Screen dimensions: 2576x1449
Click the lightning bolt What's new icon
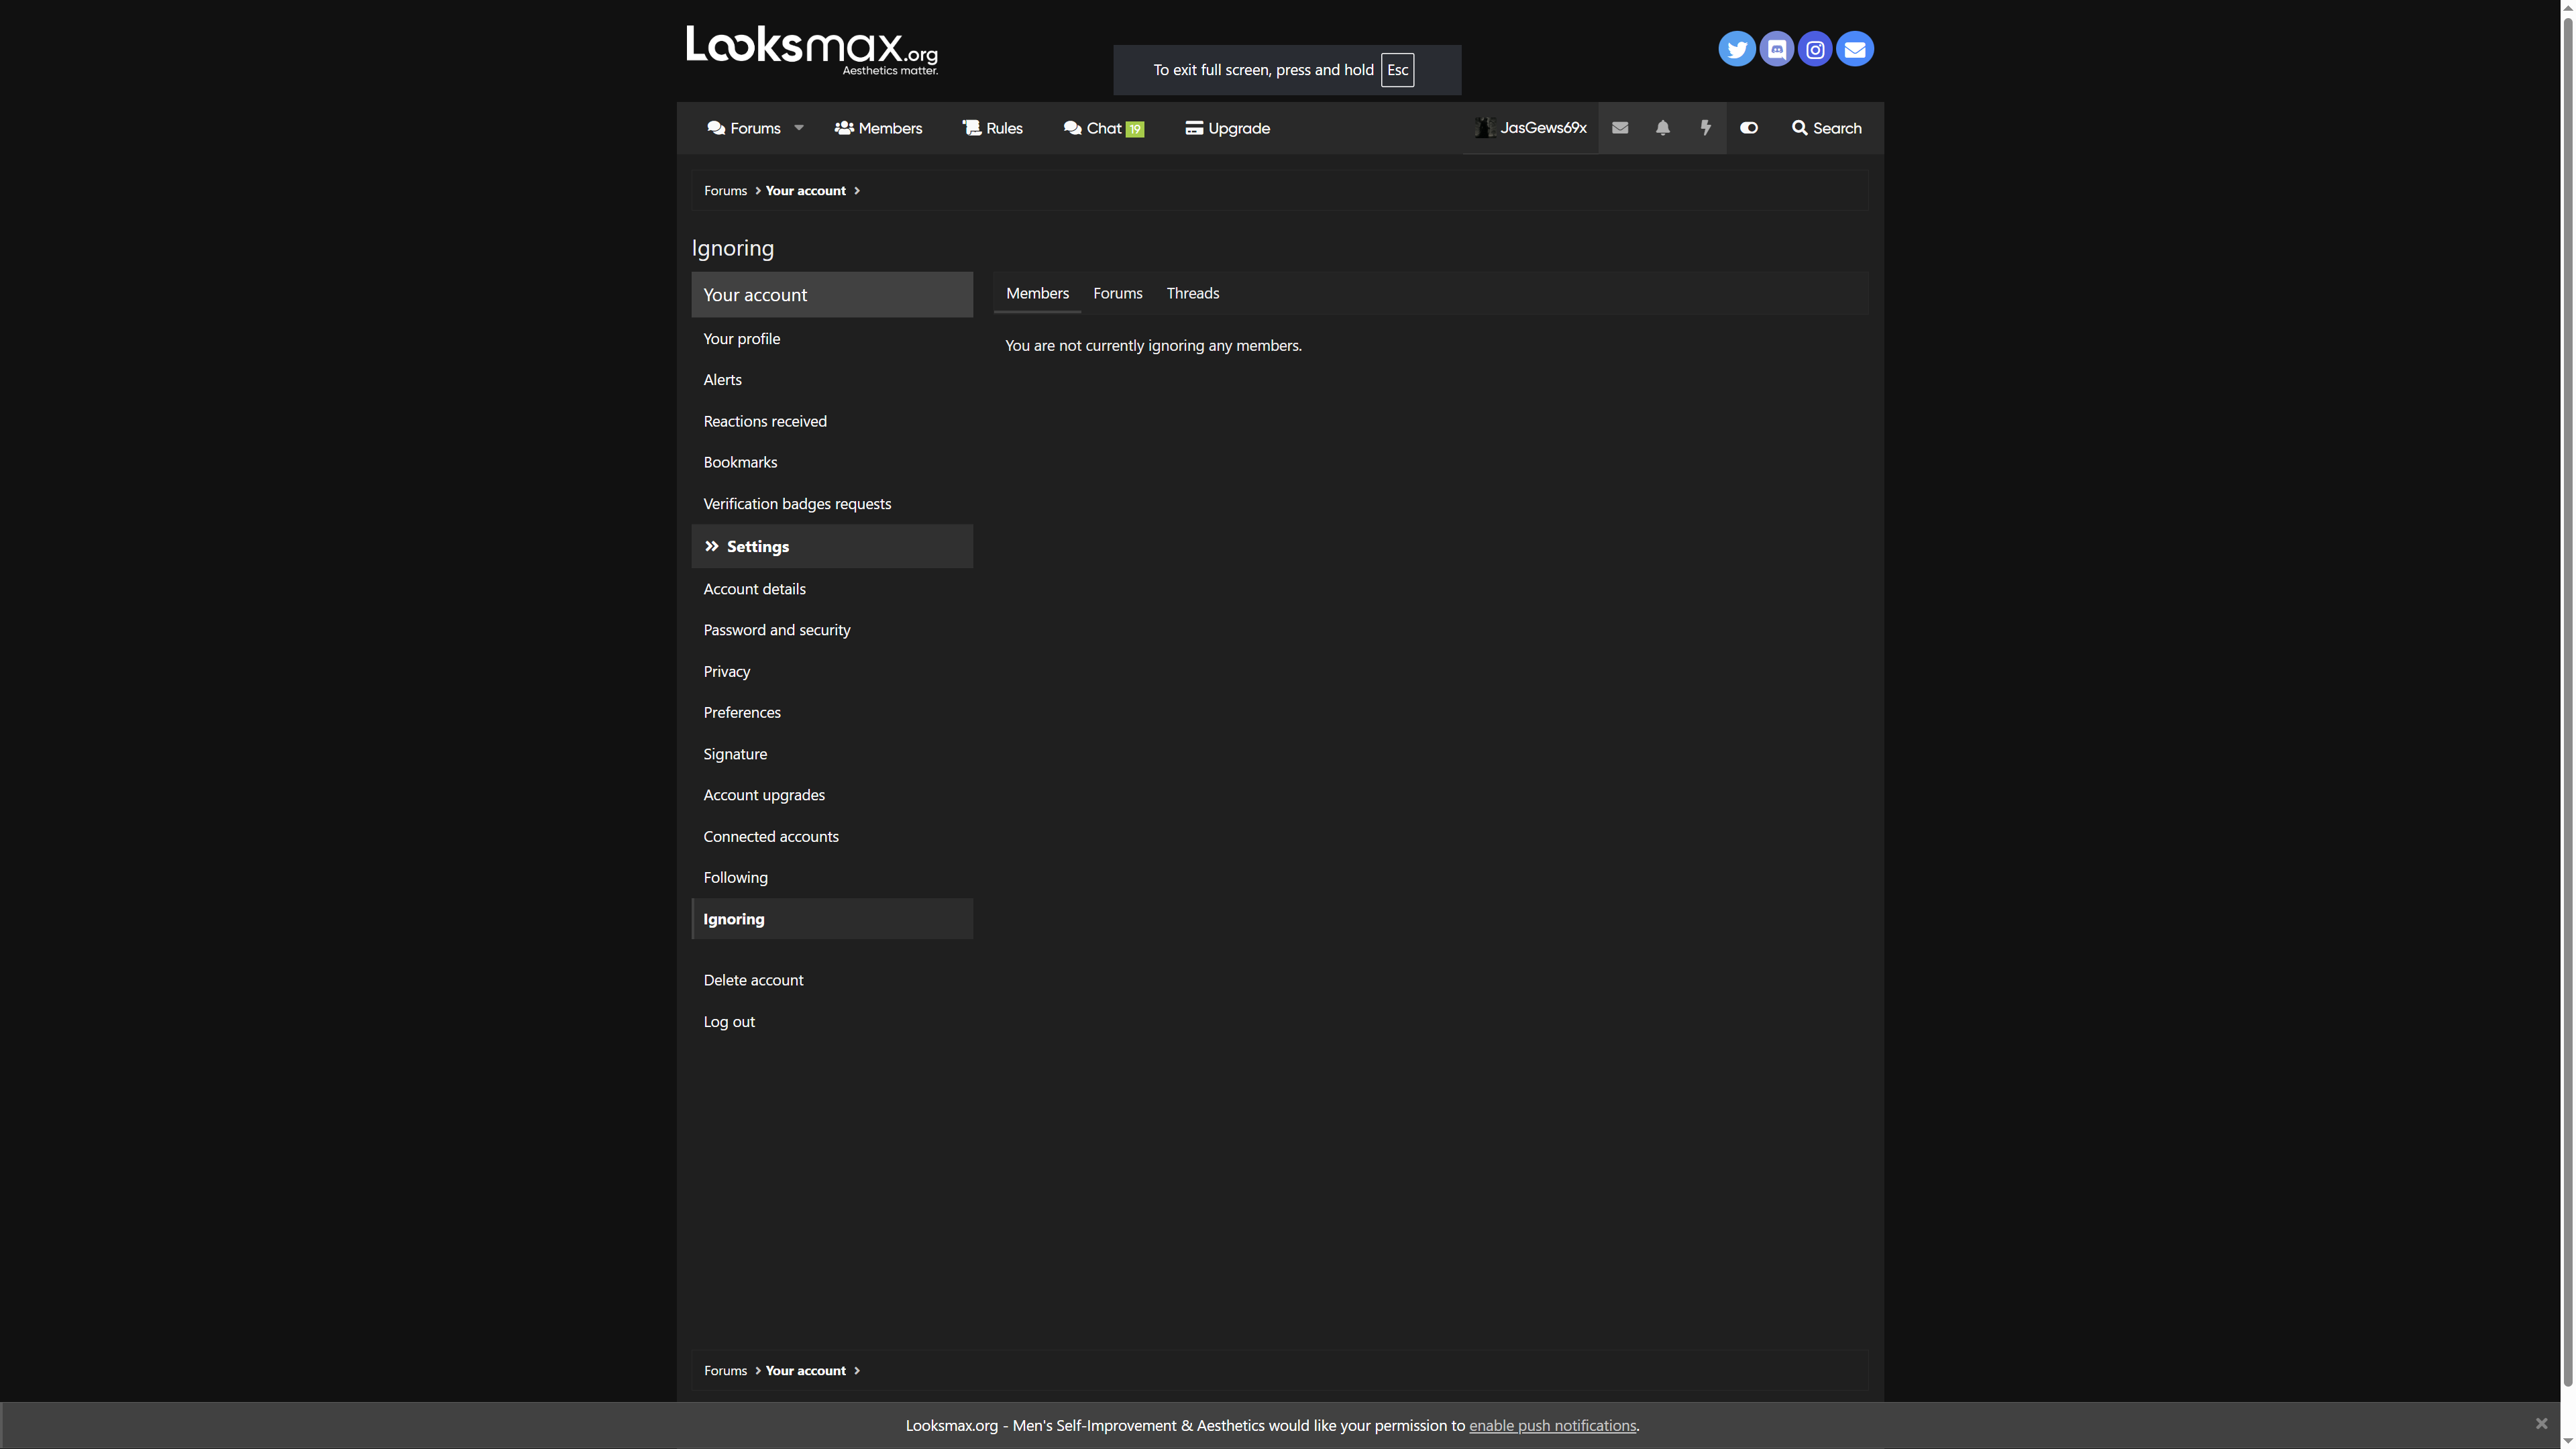click(1705, 128)
